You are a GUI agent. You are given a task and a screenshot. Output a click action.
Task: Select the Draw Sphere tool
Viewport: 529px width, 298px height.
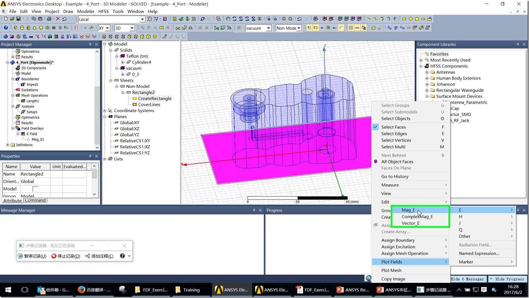pyautogui.click(x=41, y=28)
